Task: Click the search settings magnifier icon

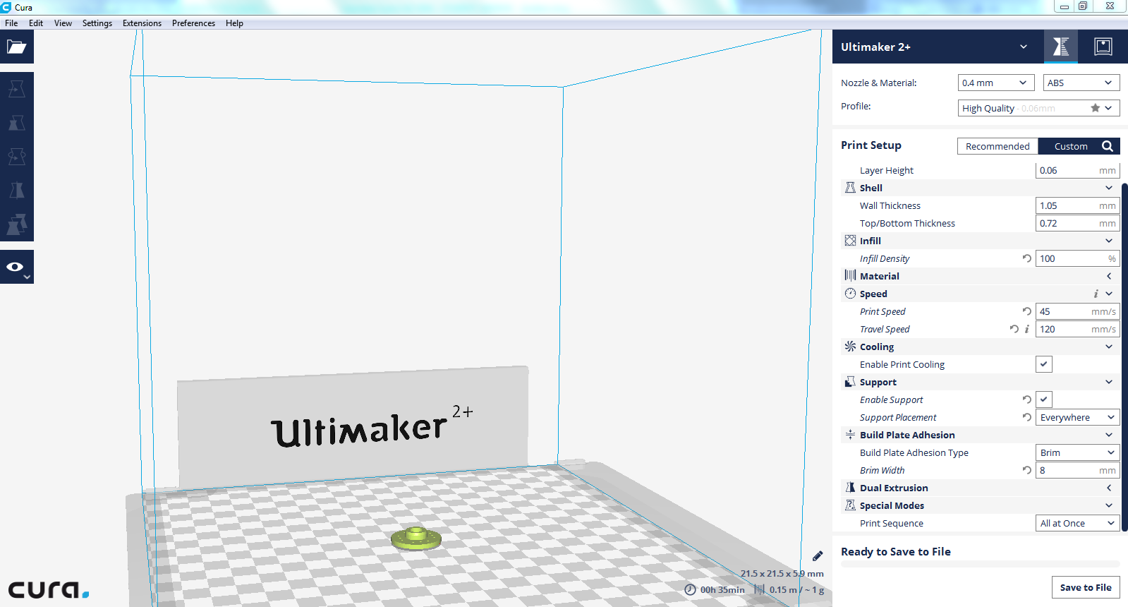Action: (1108, 146)
